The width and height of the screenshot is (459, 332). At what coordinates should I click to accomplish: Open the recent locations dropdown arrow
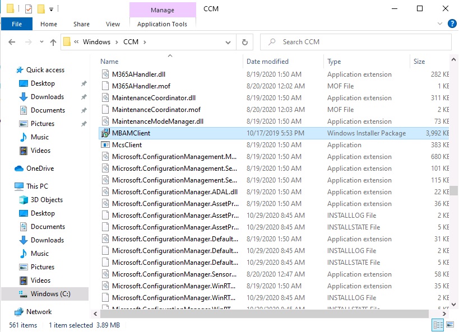tap(41, 42)
